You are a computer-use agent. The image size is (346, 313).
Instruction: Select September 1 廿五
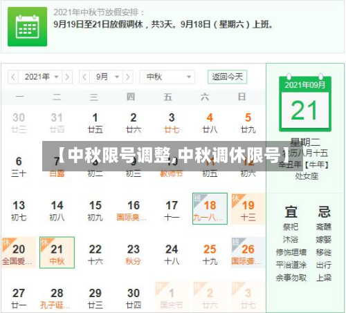pyautogui.click(x=95, y=123)
